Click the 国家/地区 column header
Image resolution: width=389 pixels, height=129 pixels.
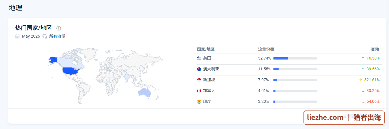point(206,49)
